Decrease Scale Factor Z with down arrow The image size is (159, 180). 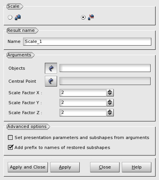(110, 114)
